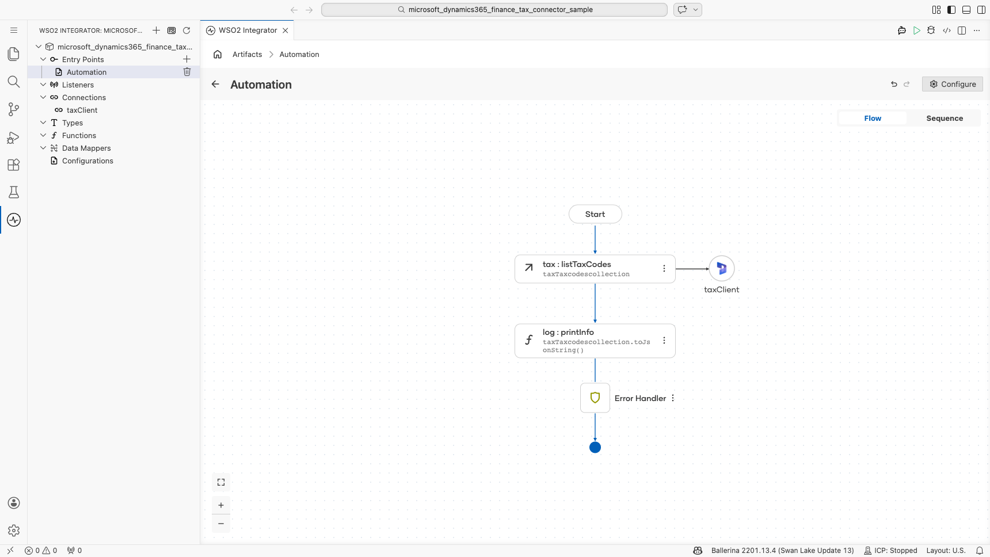Switch diagram to Sequence view

tap(945, 119)
